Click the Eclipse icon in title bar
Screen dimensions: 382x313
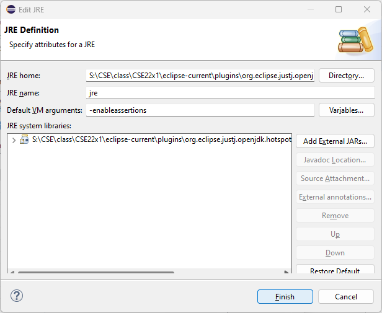click(11, 9)
